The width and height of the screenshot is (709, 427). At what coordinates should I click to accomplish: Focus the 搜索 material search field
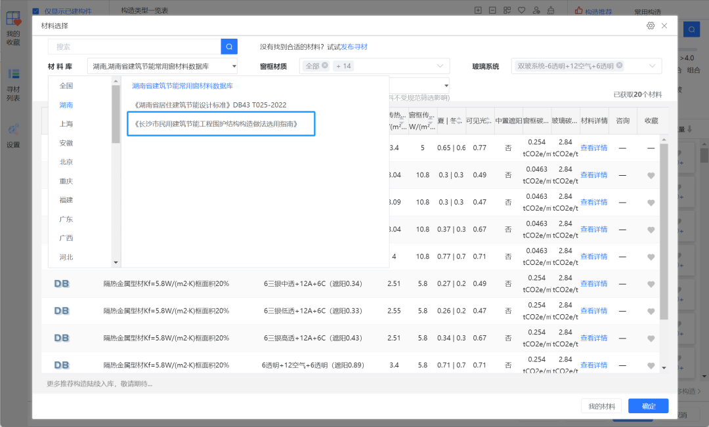pyautogui.click(x=135, y=47)
